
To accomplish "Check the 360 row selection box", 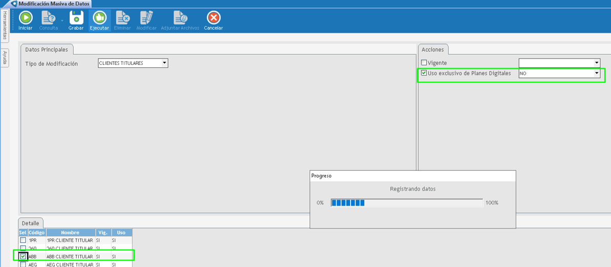I will pyautogui.click(x=24, y=248).
